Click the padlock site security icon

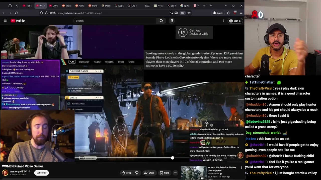[46, 13]
